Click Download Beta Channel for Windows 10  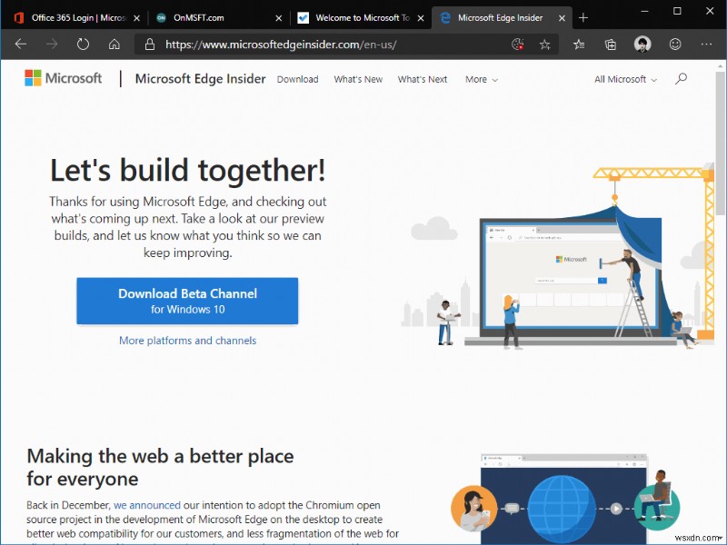pos(186,301)
